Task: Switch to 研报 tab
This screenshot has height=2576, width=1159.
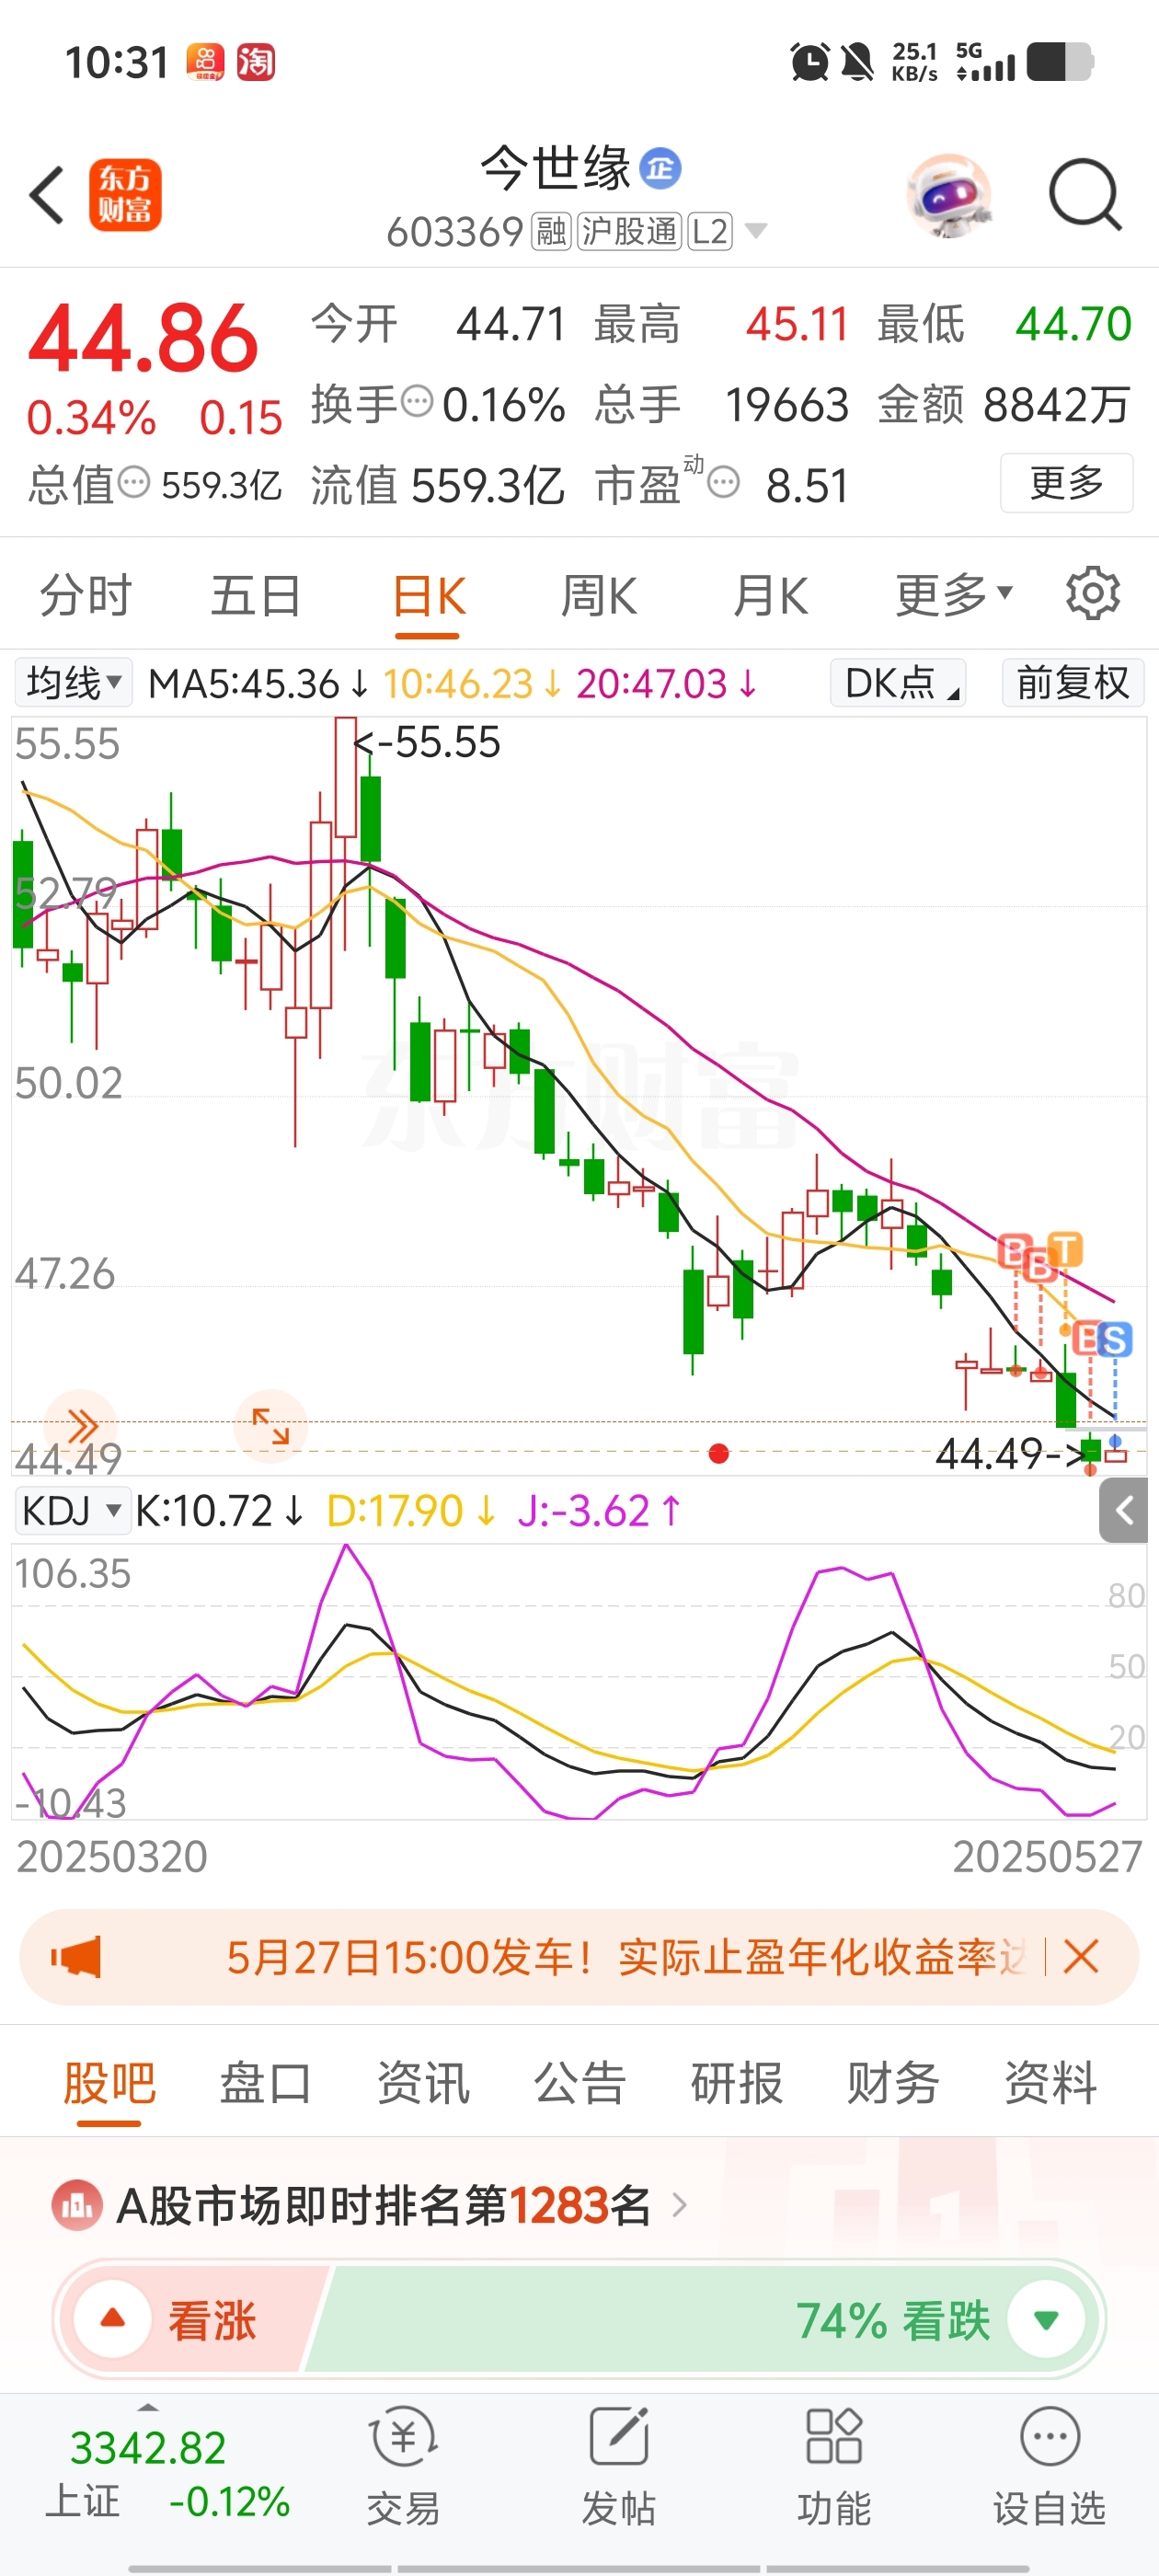Action: (737, 2083)
